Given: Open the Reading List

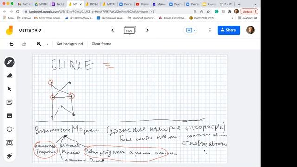Looking at the screenshot, I should click(x=247, y=18).
